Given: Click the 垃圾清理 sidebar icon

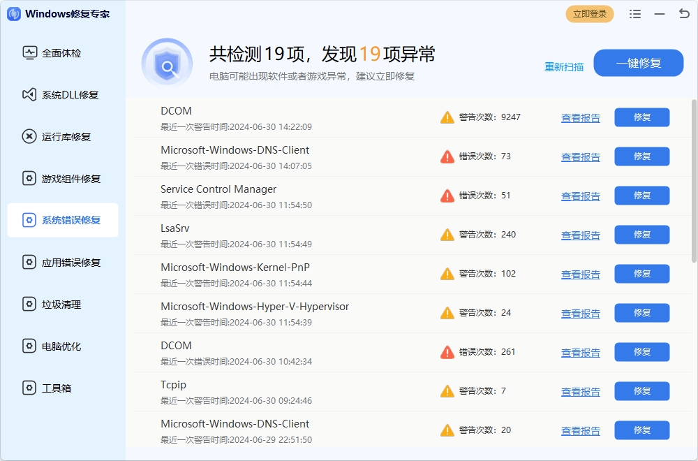Looking at the screenshot, I should (29, 305).
